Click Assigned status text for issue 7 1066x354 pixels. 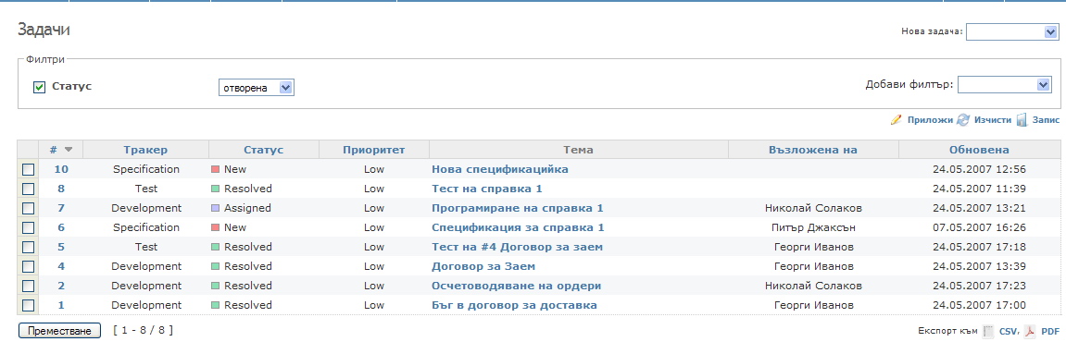click(x=247, y=208)
